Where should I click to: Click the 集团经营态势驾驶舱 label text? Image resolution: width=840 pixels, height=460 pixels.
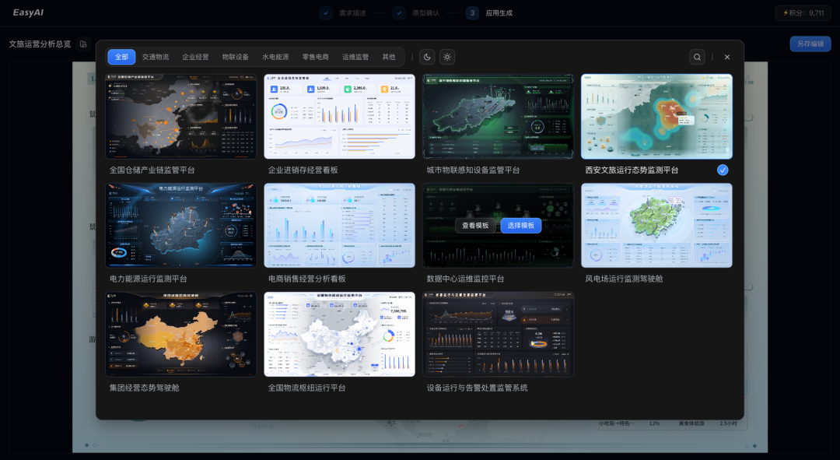(x=145, y=388)
